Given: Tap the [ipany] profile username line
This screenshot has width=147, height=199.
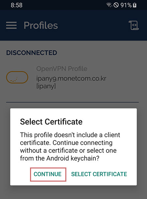Looking at the screenshot, I should pos(46,86).
